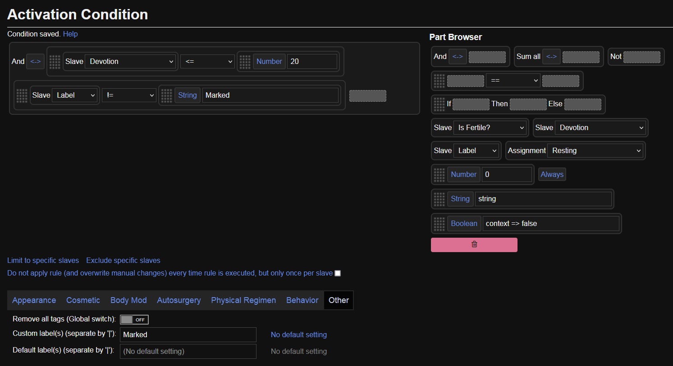Click the drag handle of the If Then Else part
The height and width of the screenshot is (366, 673).
click(x=439, y=104)
